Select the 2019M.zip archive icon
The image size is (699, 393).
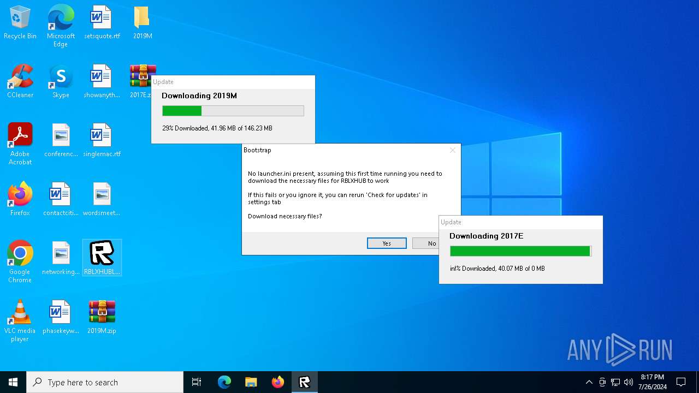click(102, 317)
